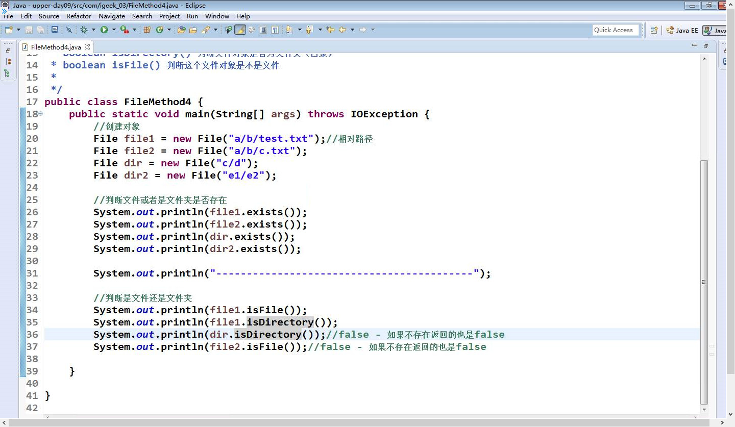Click the Forward navigation arrow

click(363, 30)
